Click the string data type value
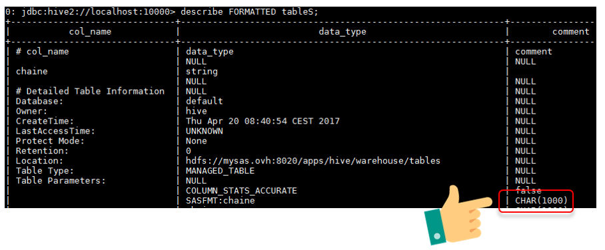 (x=201, y=71)
